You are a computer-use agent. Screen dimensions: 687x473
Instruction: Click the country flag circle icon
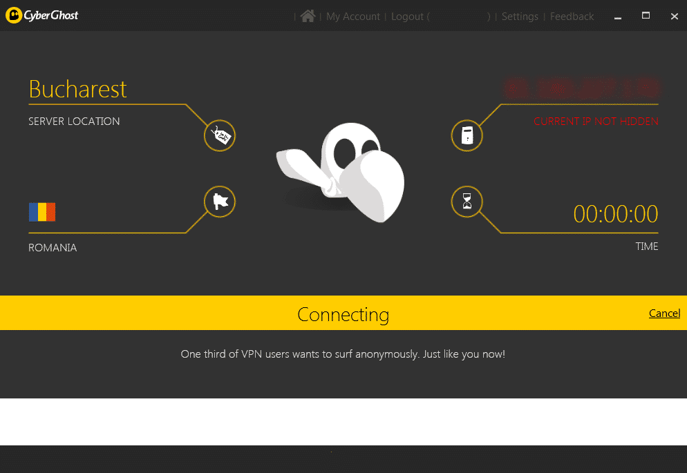[220, 202]
